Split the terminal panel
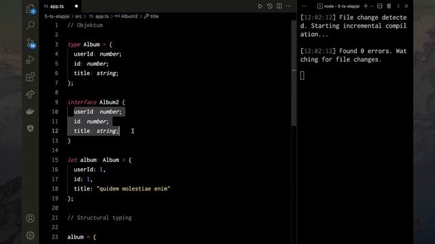 click(x=379, y=6)
